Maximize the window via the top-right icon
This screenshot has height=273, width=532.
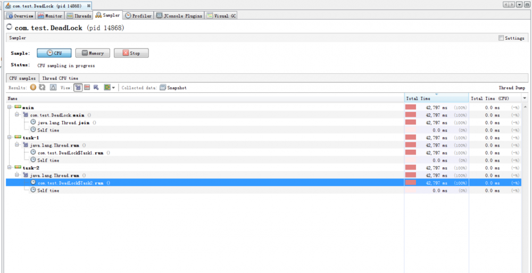pos(527,5)
